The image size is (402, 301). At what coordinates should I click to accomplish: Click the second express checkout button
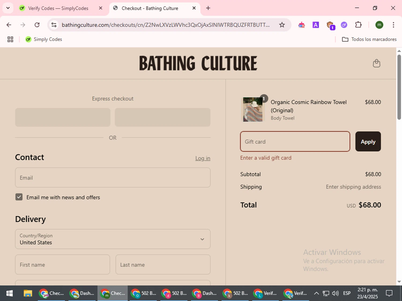163,117
